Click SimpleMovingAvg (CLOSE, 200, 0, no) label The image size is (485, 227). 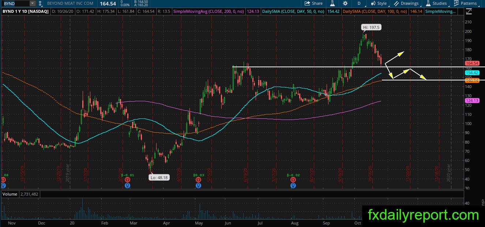209,12
